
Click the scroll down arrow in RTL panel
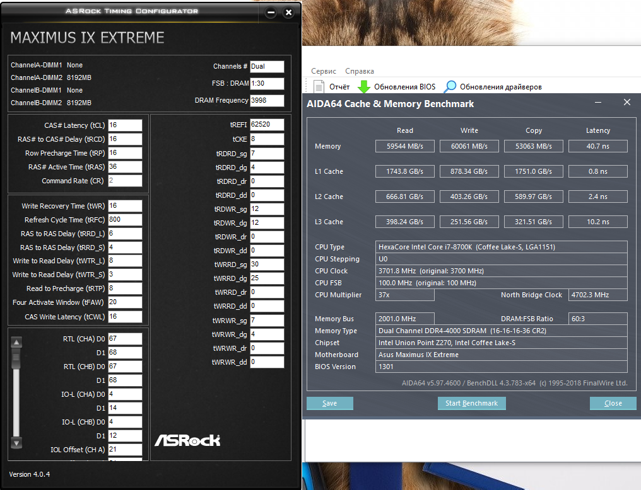16,443
